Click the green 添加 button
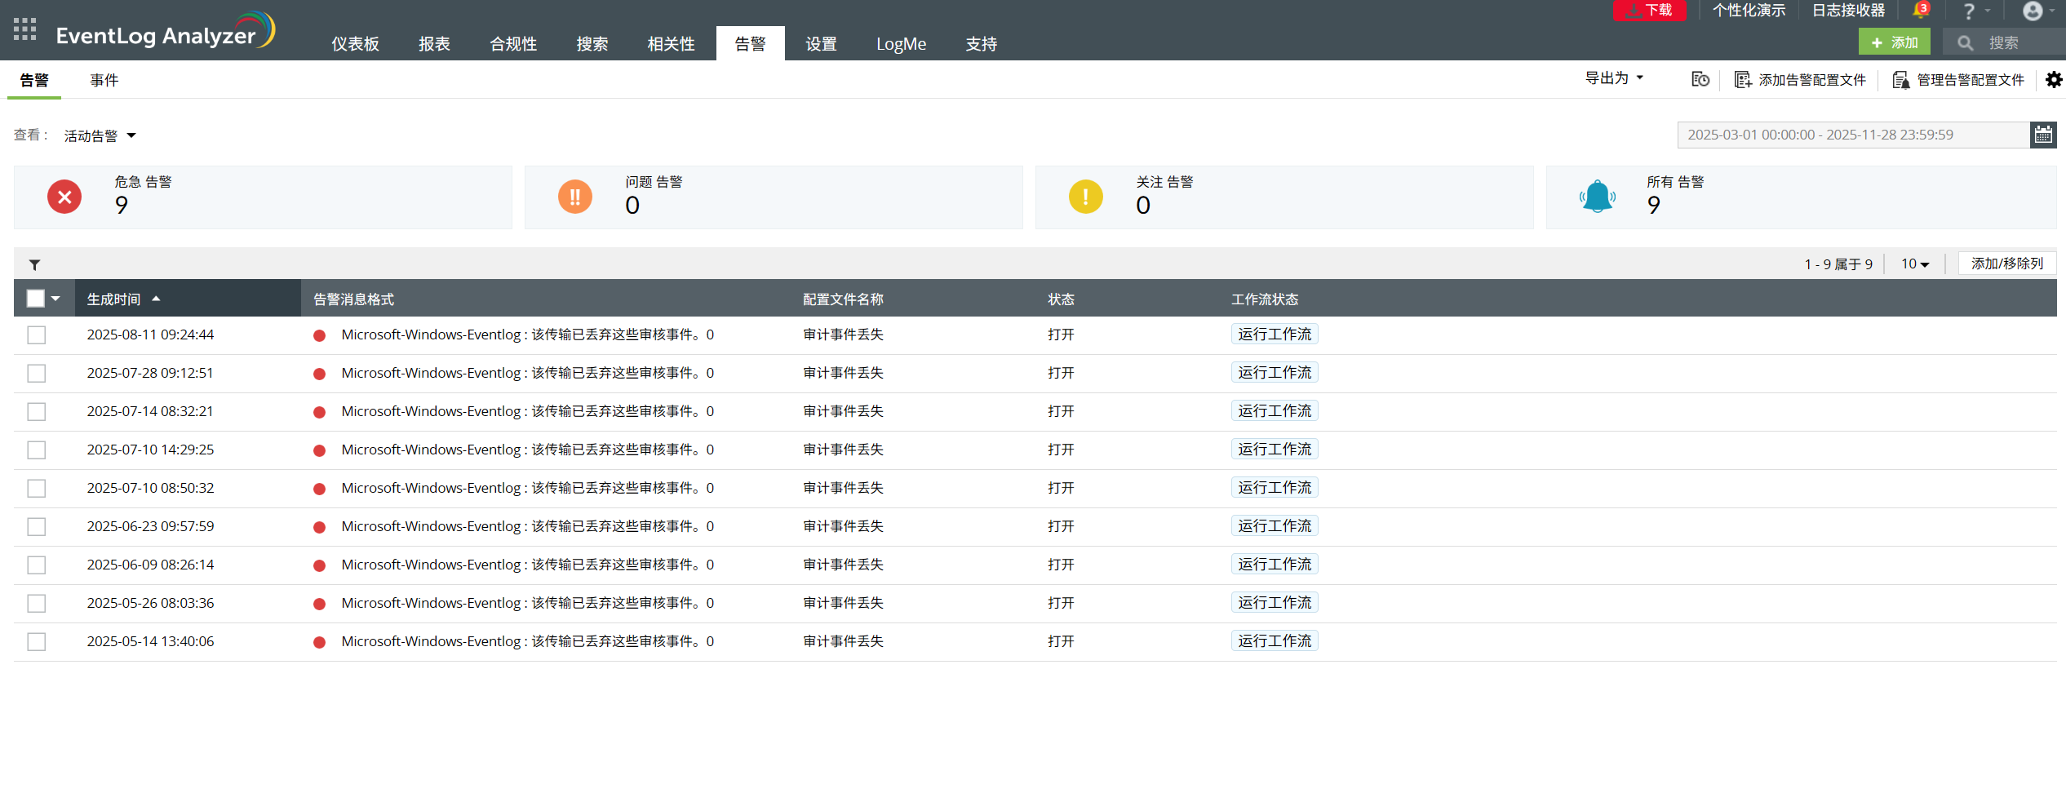2066x793 pixels. click(1894, 42)
